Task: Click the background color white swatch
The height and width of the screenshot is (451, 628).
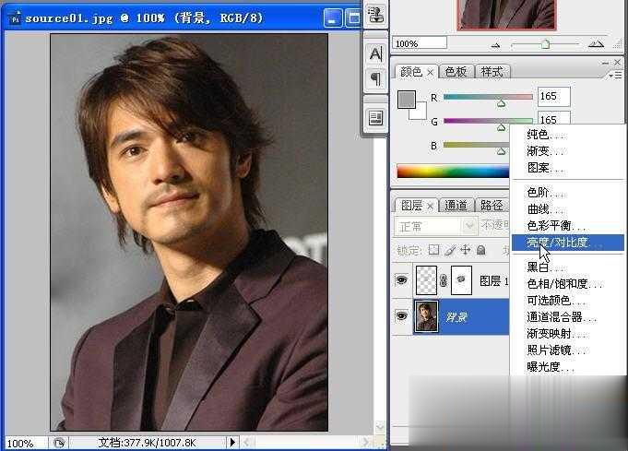Action: 419,113
